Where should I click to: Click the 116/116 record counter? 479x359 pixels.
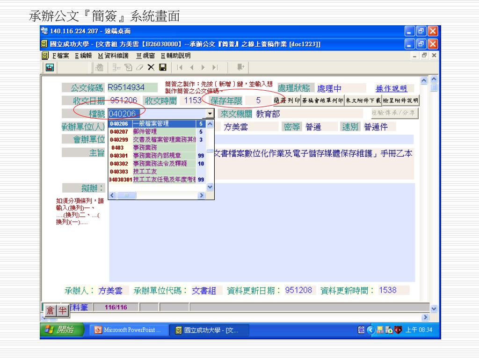pos(116,307)
